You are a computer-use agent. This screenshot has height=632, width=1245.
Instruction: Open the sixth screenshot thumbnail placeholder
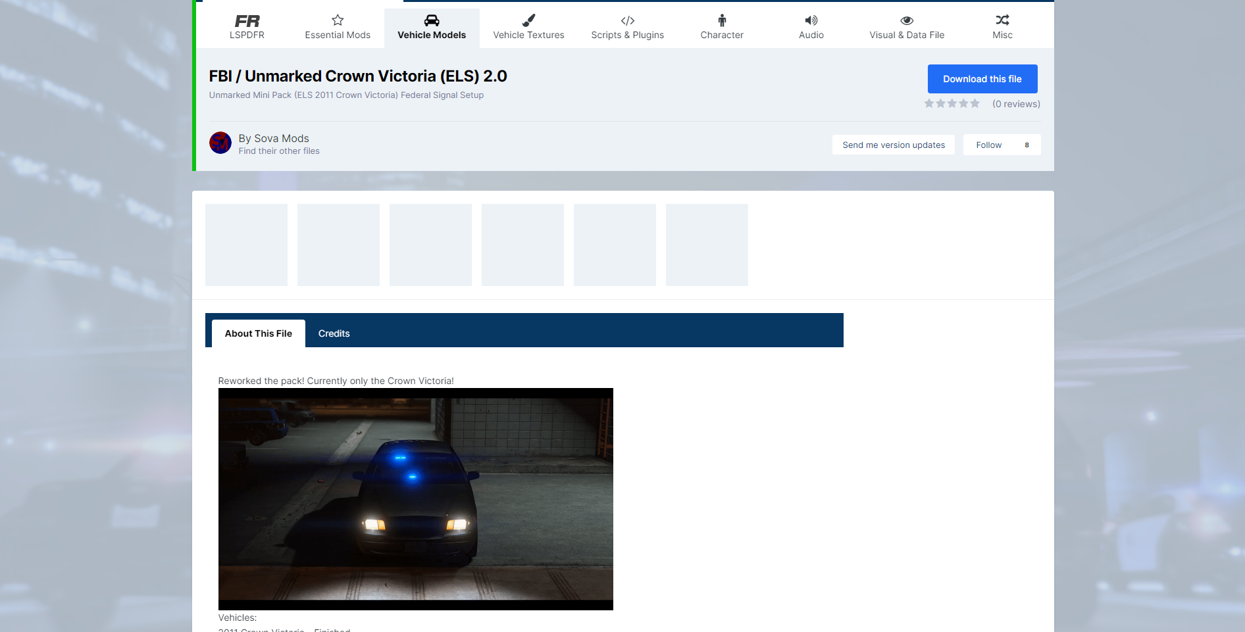tap(707, 245)
